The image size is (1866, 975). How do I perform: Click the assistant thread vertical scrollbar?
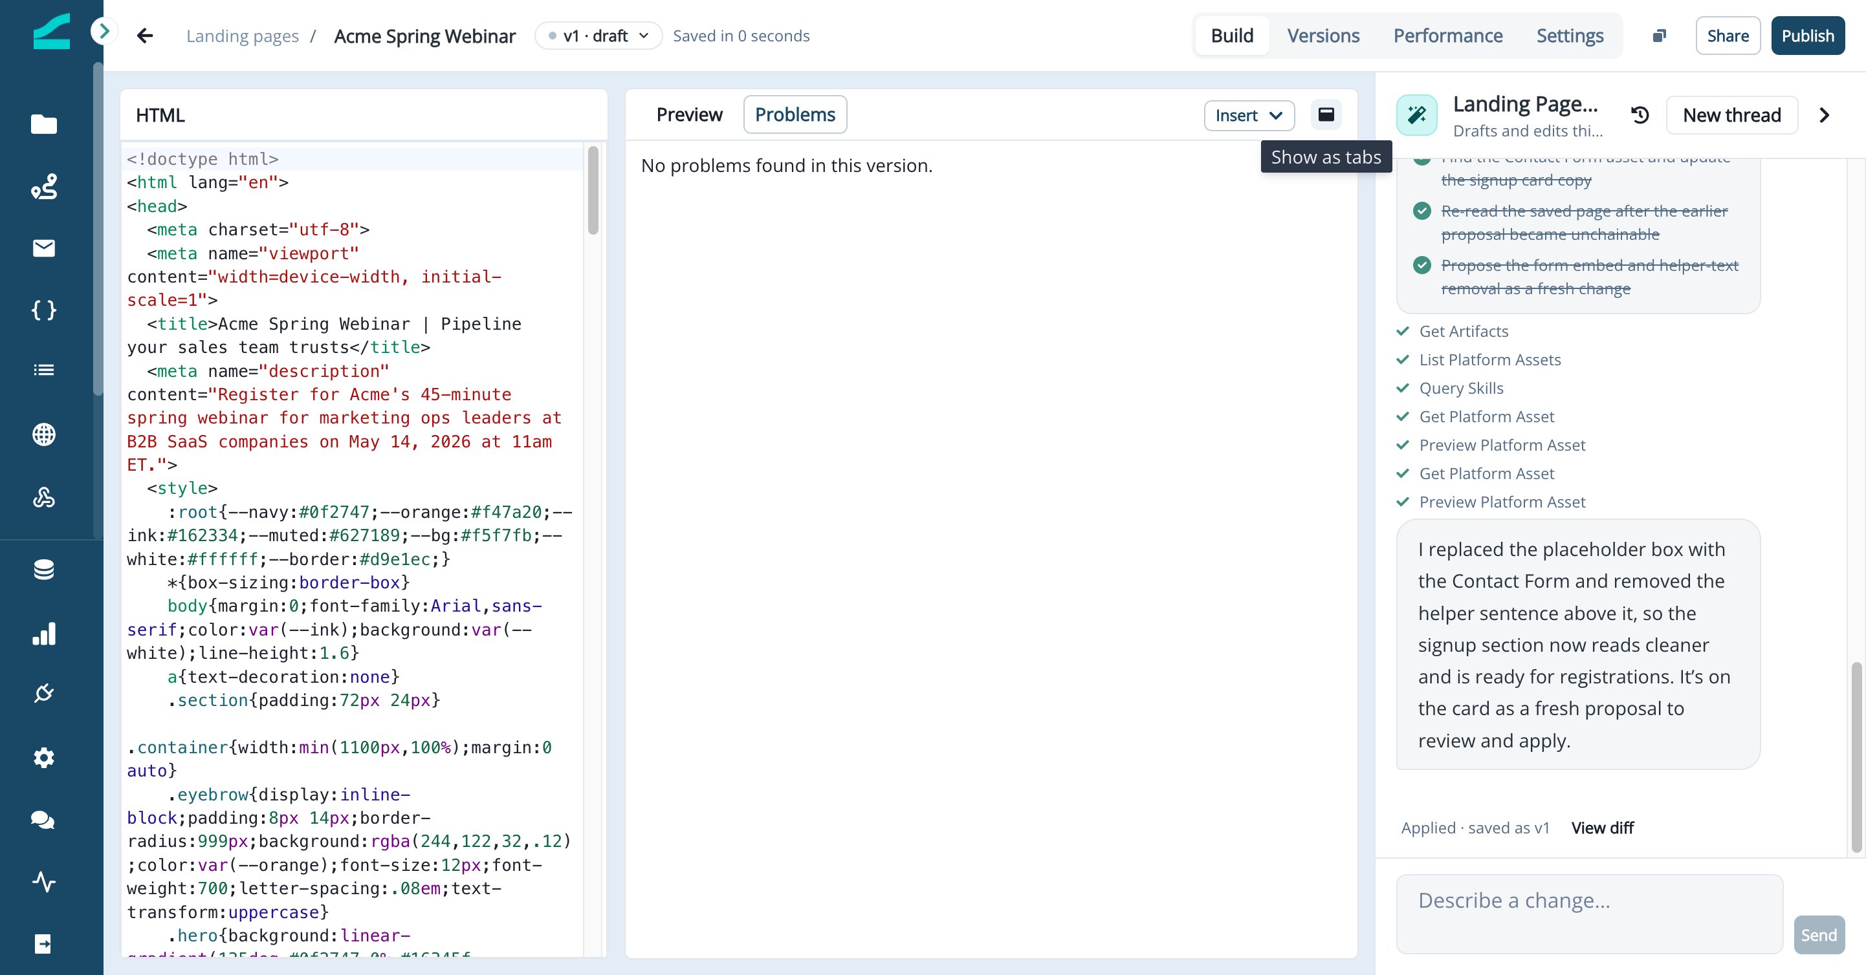(1856, 756)
